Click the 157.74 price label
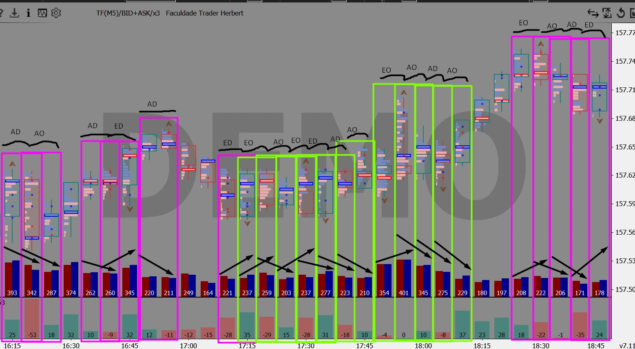Viewport: 635px width, 349px height. [x=625, y=61]
